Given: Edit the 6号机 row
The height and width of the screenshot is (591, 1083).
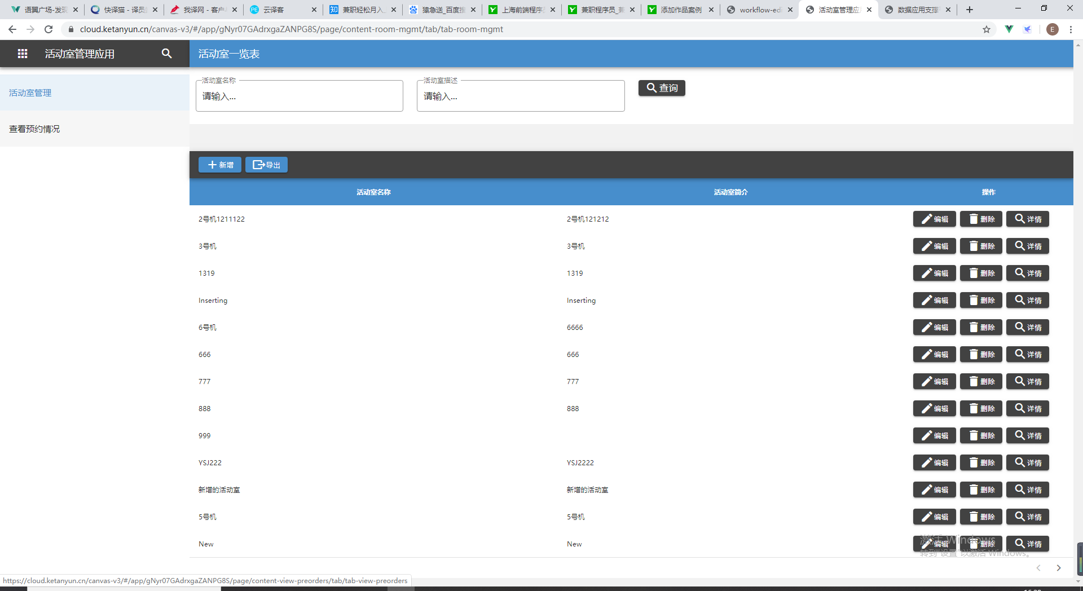Looking at the screenshot, I should coord(935,327).
